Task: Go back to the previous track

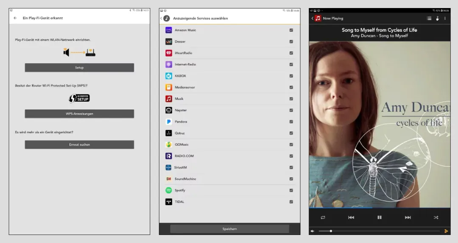Action: click(351, 218)
